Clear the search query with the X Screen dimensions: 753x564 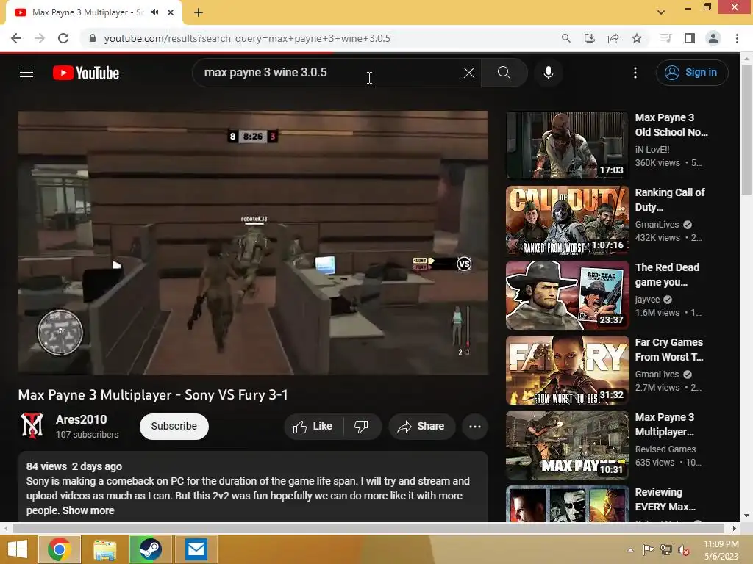click(469, 73)
